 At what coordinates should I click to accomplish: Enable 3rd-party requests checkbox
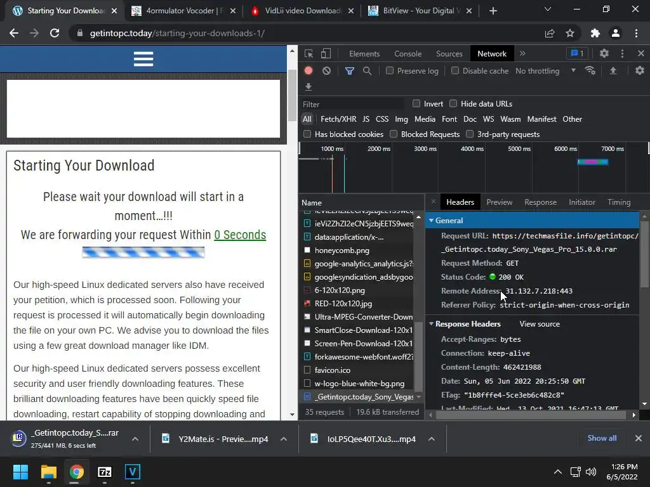(470, 134)
